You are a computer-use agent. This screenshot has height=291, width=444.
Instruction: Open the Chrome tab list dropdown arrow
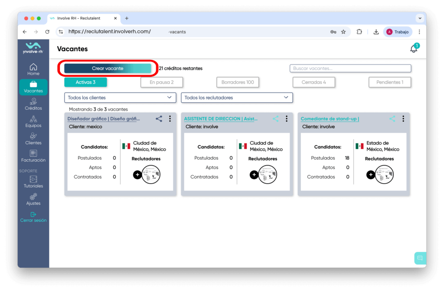point(419,18)
